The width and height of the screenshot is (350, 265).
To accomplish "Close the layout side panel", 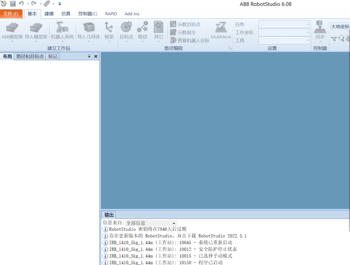I will click(x=96, y=57).
